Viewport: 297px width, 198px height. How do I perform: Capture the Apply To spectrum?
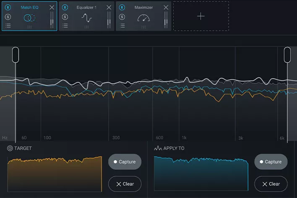tap(271, 162)
